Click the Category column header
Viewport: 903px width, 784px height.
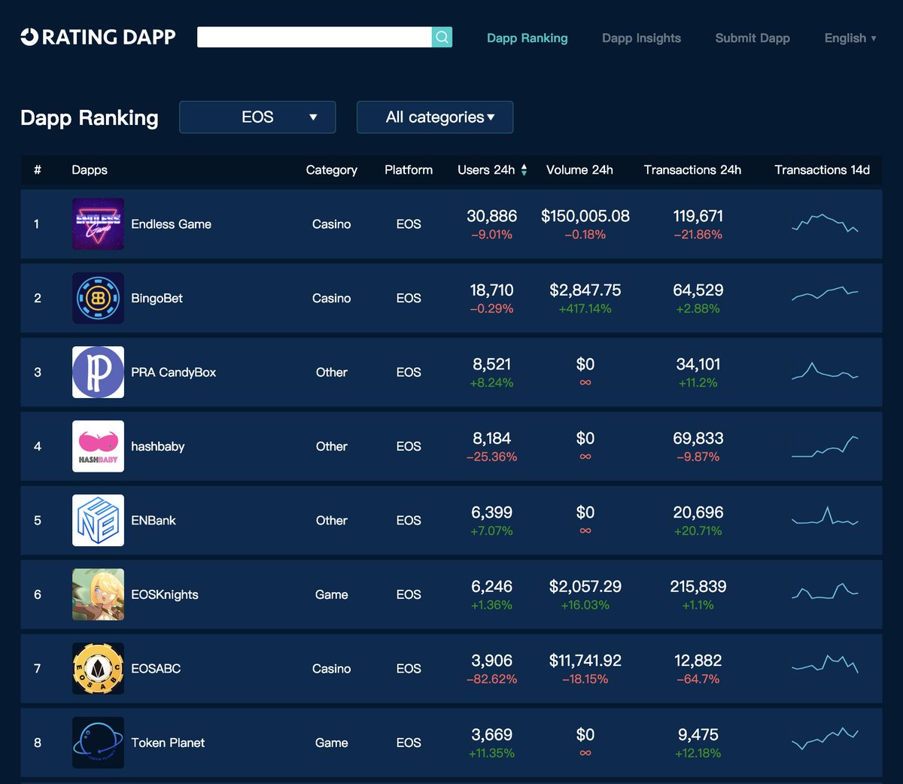coord(332,170)
